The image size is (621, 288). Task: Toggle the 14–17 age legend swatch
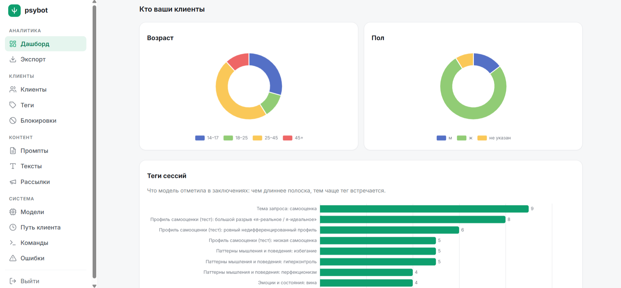coord(200,138)
